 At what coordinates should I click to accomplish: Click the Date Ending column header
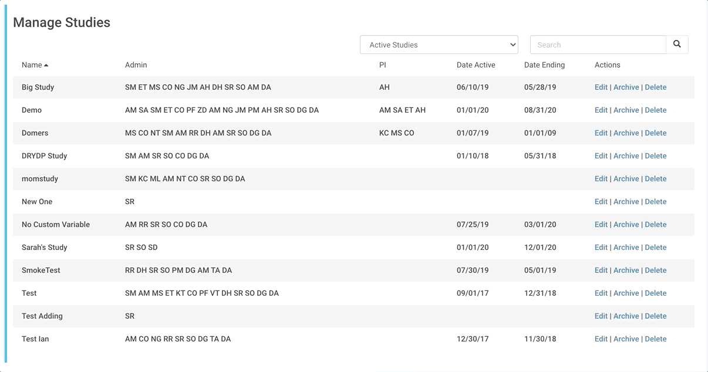click(x=544, y=65)
